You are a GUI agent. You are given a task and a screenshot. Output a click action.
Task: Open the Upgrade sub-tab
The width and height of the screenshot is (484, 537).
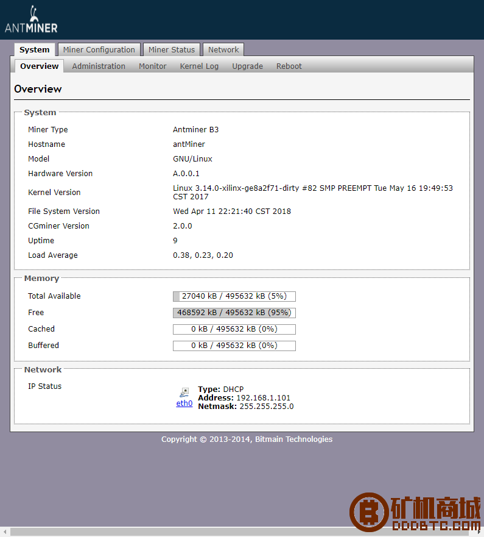247,66
